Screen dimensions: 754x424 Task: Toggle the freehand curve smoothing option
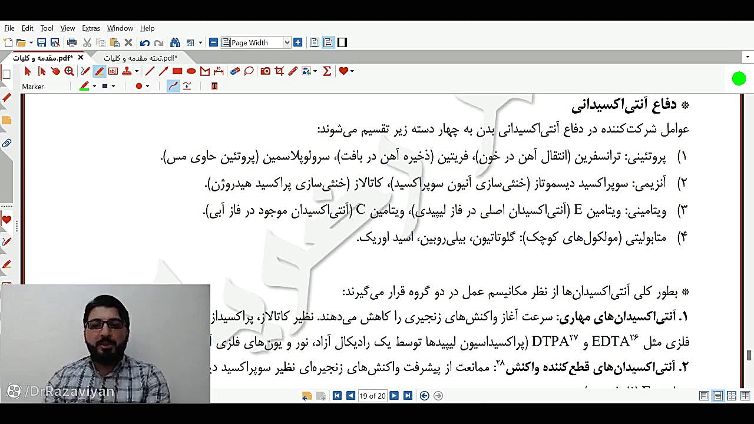173,86
